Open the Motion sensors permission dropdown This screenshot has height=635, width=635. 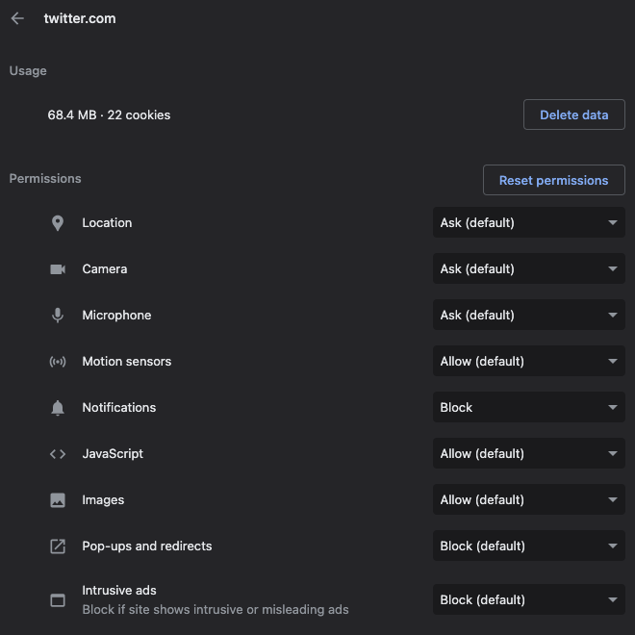(x=529, y=361)
